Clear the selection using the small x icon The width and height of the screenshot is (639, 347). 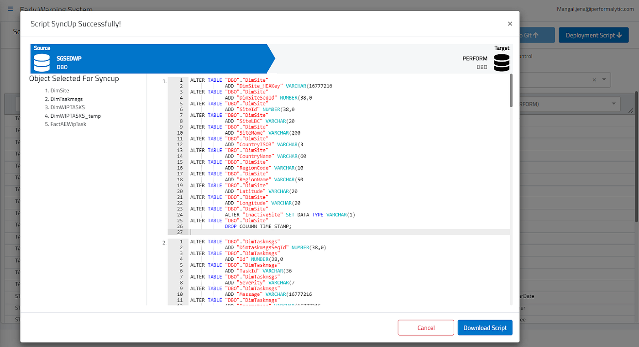594,79
